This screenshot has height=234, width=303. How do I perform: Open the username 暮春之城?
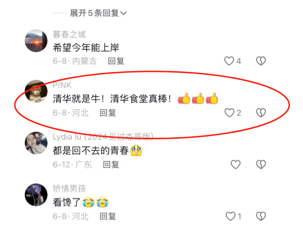tap(69, 34)
